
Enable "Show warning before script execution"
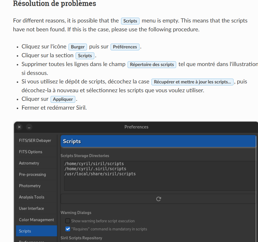click(x=68, y=221)
